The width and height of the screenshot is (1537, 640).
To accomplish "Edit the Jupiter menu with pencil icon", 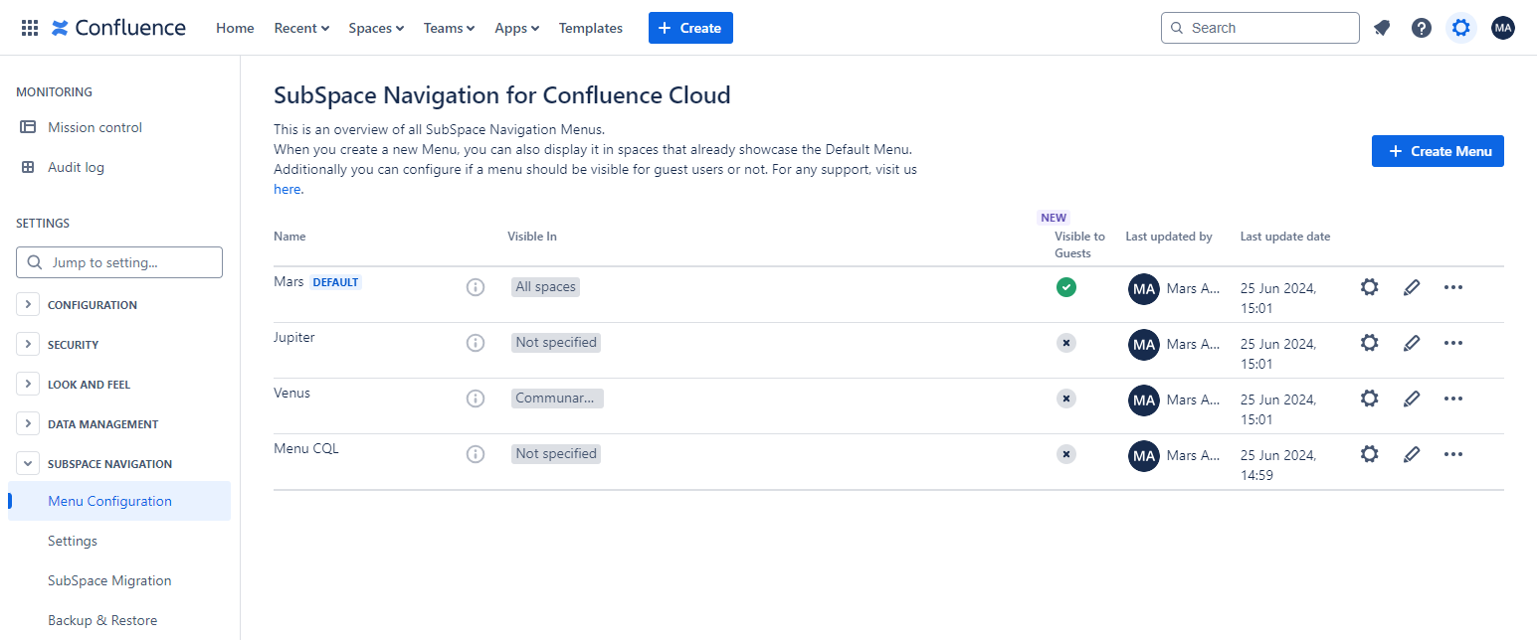I will [x=1411, y=343].
